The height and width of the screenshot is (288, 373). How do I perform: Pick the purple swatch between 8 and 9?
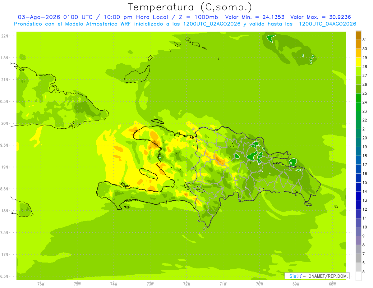pyautogui.click(x=358, y=240)
